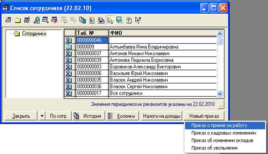Click the По сотр. button
Viewport: 268px width, 154px height.
58,116
